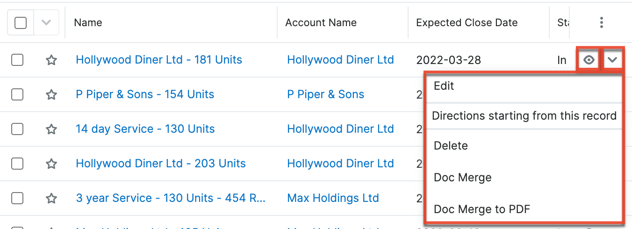The width and height of the screenshot is (632, 229).
Task: Select checkbox for 14 day Service row
Action: coord(17,129)
